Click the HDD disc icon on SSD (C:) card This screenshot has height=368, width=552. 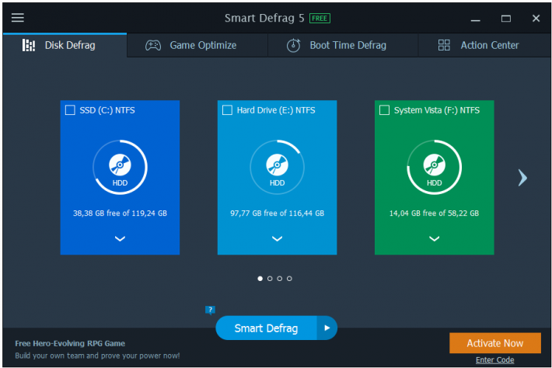click(x=120, y=165)
